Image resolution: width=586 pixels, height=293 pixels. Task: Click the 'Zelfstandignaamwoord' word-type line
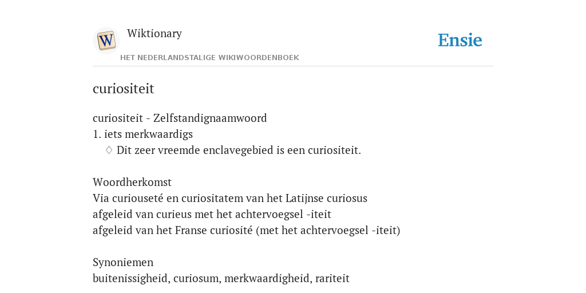coord(180,118)
